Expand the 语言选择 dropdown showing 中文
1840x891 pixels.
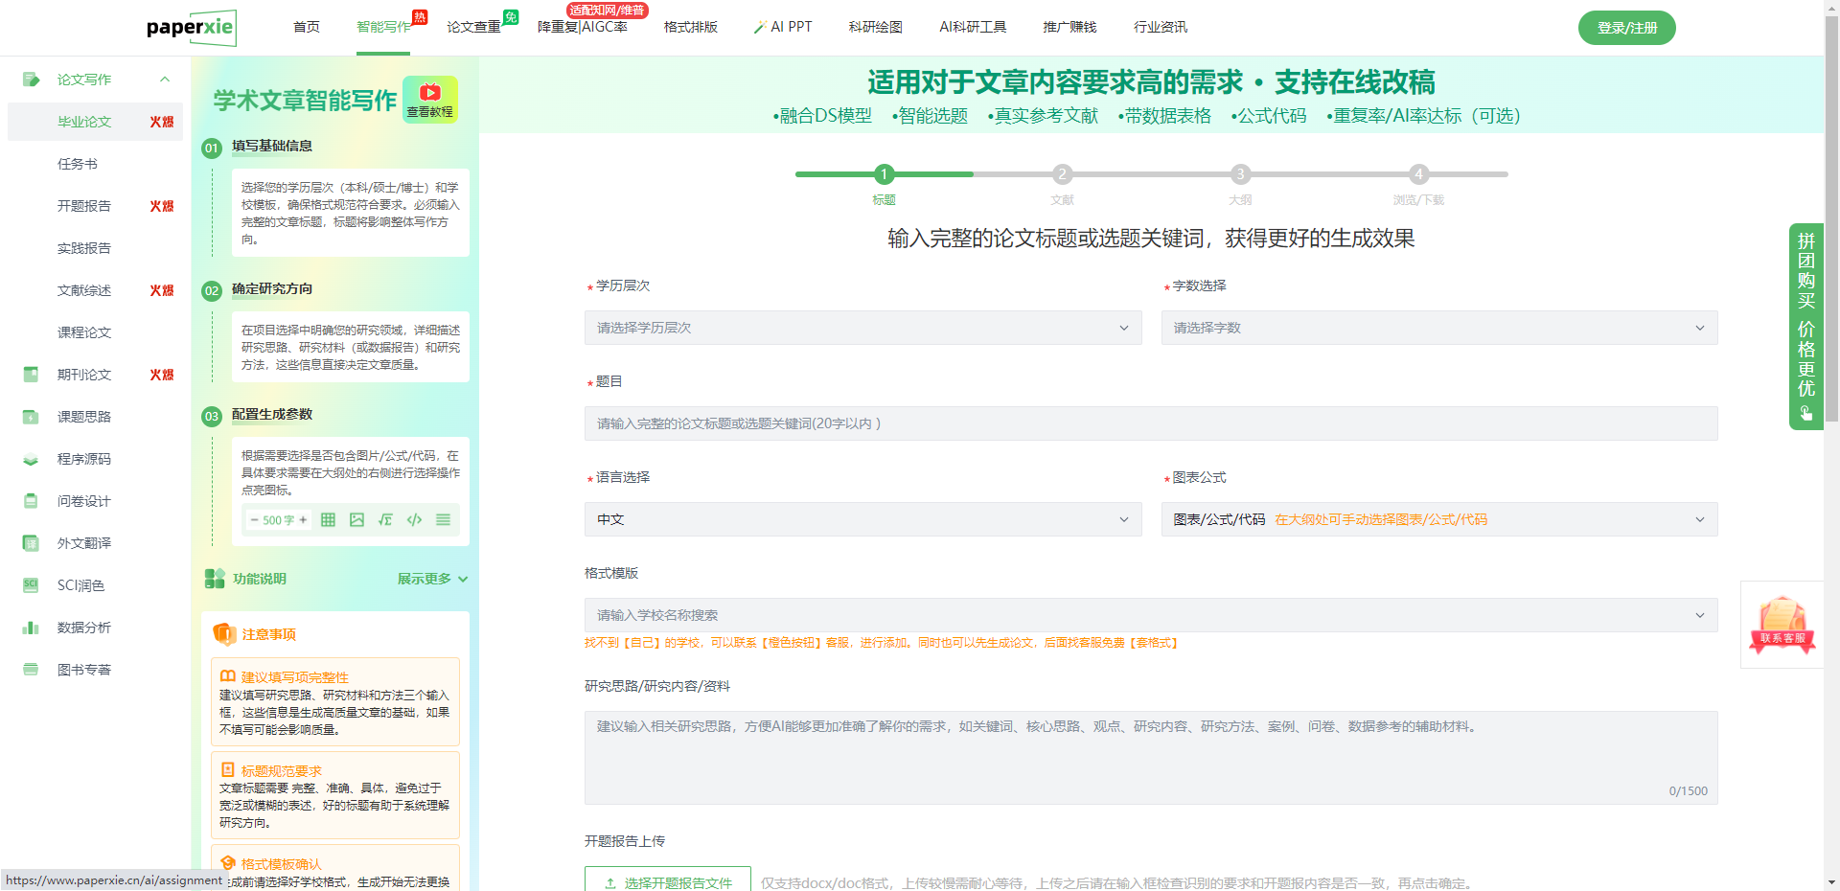click(862, 519)
